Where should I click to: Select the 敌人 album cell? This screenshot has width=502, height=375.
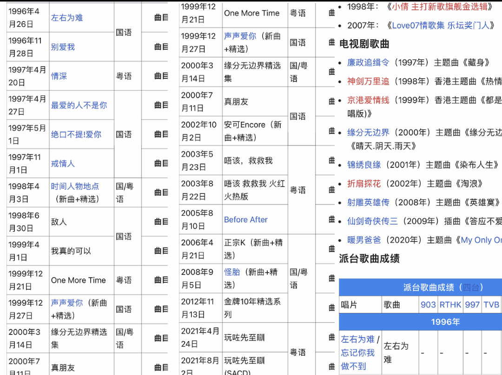[x=82, y=222]
